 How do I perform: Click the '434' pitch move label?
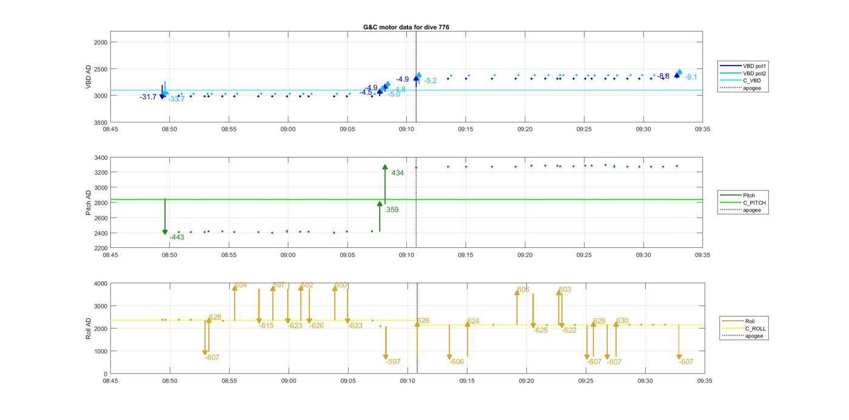pyautogui.click(x=397, y=173)
